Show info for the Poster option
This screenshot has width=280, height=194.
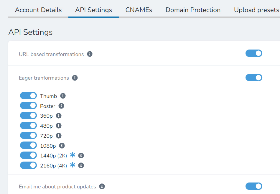pos(61,106)
